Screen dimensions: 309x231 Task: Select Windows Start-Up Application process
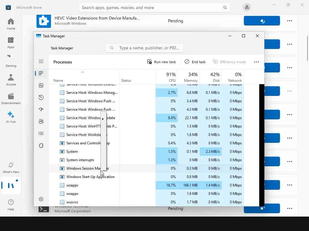pos(146,177)
